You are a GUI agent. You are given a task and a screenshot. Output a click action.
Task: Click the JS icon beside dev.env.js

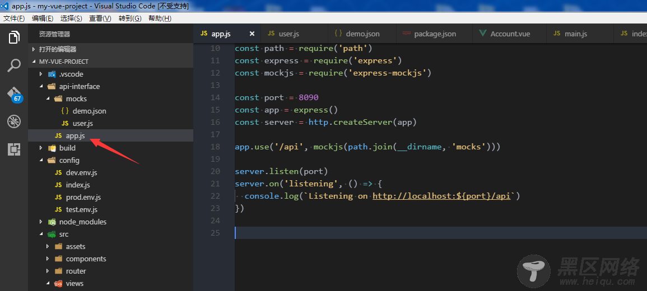58,173
